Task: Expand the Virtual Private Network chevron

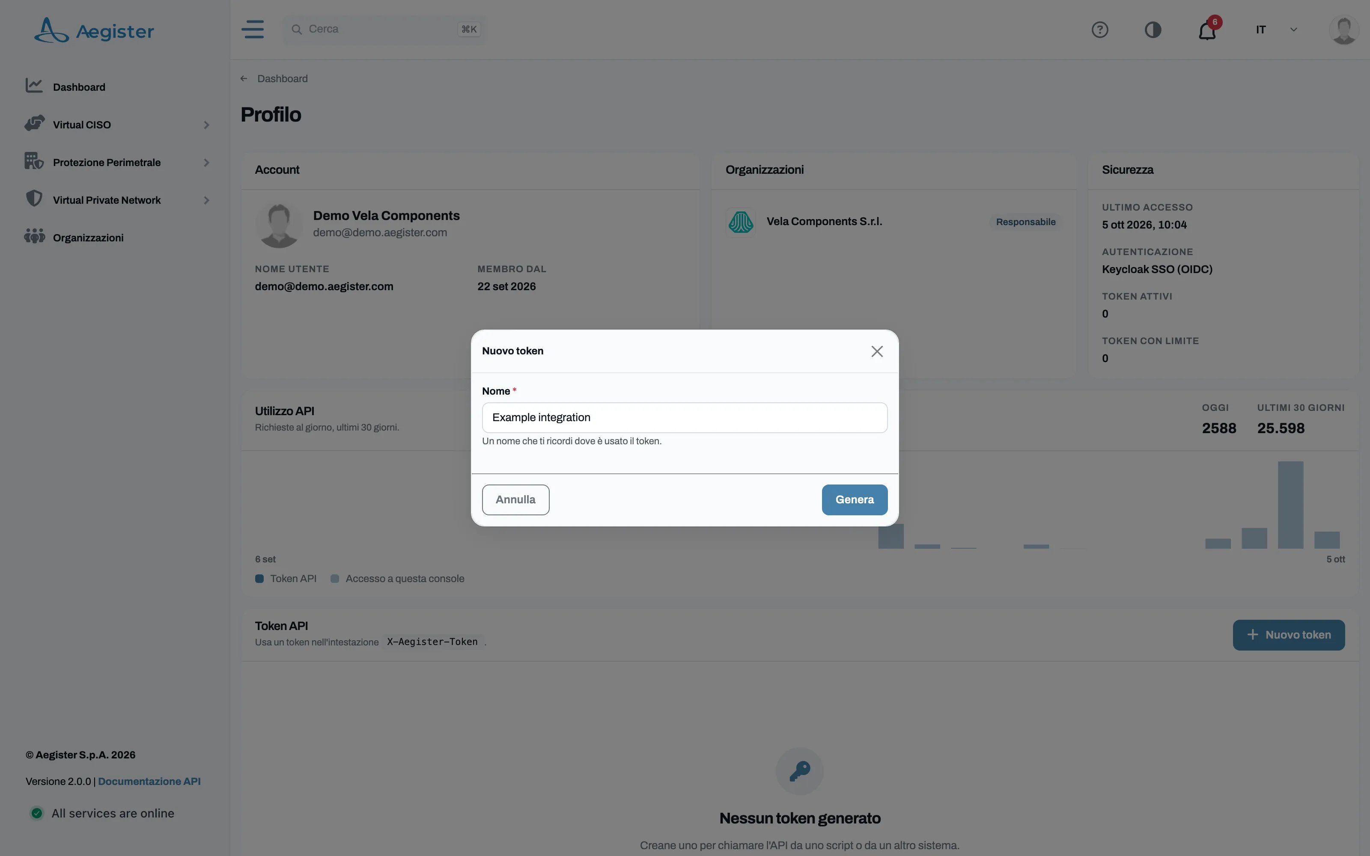Action: point(207,200)
